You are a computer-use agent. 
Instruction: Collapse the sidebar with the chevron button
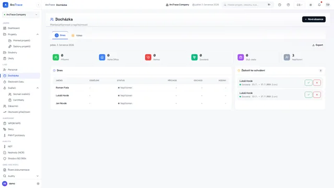(38, 5)
